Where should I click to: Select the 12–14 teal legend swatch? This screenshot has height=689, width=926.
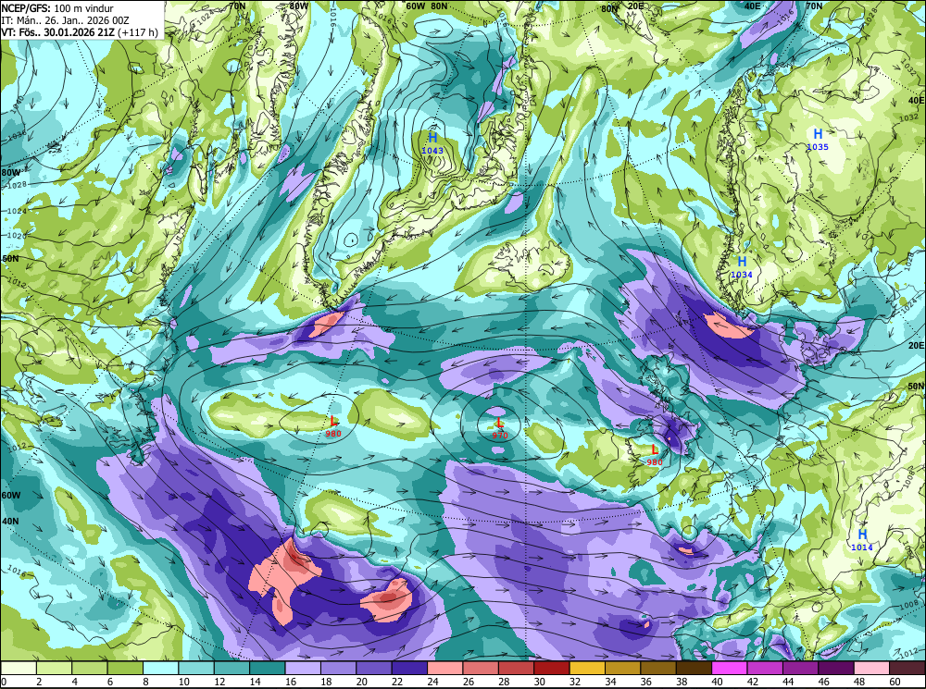coord(232,668)
